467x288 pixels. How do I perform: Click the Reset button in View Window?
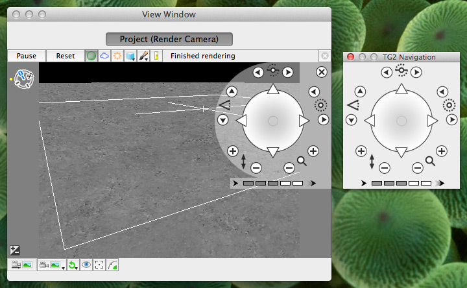click(x=66, y=56)
